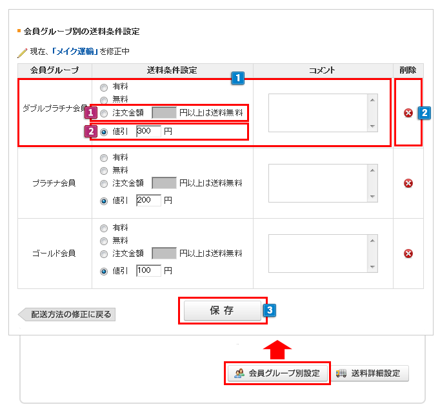Screen dimensions: 440x409
Task: Click scrollbar up arrow in ダブルプラチナ会員 comment box
Action: click(x=372, y=100)
